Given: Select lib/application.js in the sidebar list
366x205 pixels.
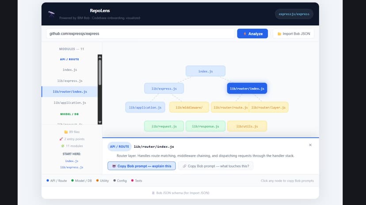Looking at the screenshot, I should click(70, 102).
